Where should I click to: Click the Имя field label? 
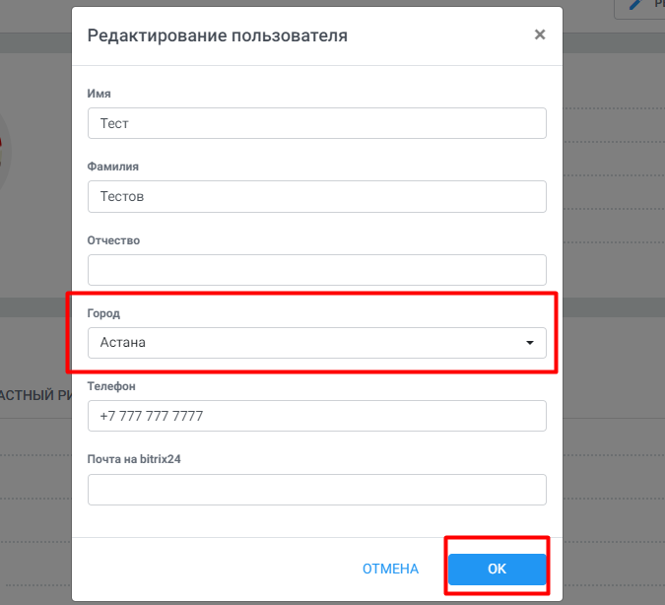99,94
